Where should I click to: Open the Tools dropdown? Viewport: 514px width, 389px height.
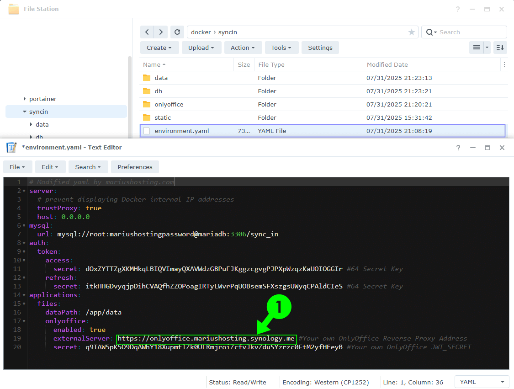tap(281, 48)
